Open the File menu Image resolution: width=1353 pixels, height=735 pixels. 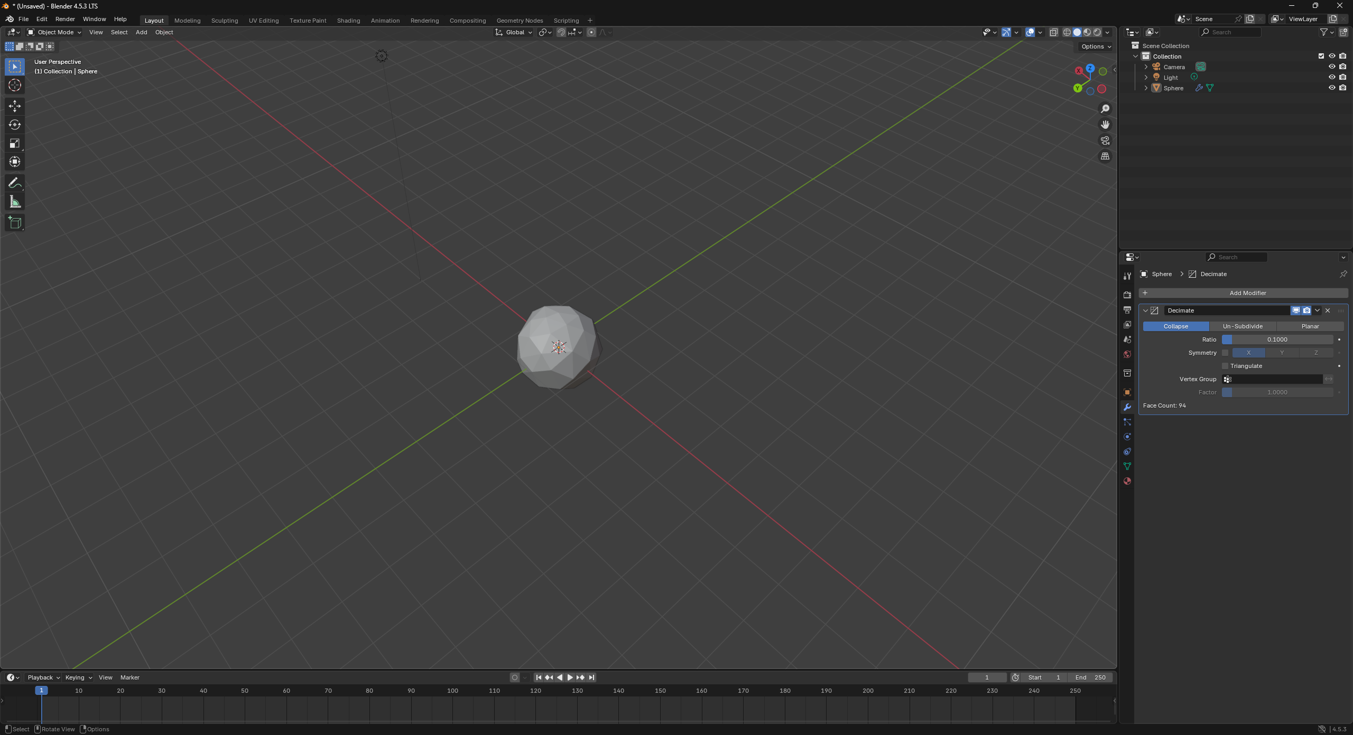click(23, 19)
